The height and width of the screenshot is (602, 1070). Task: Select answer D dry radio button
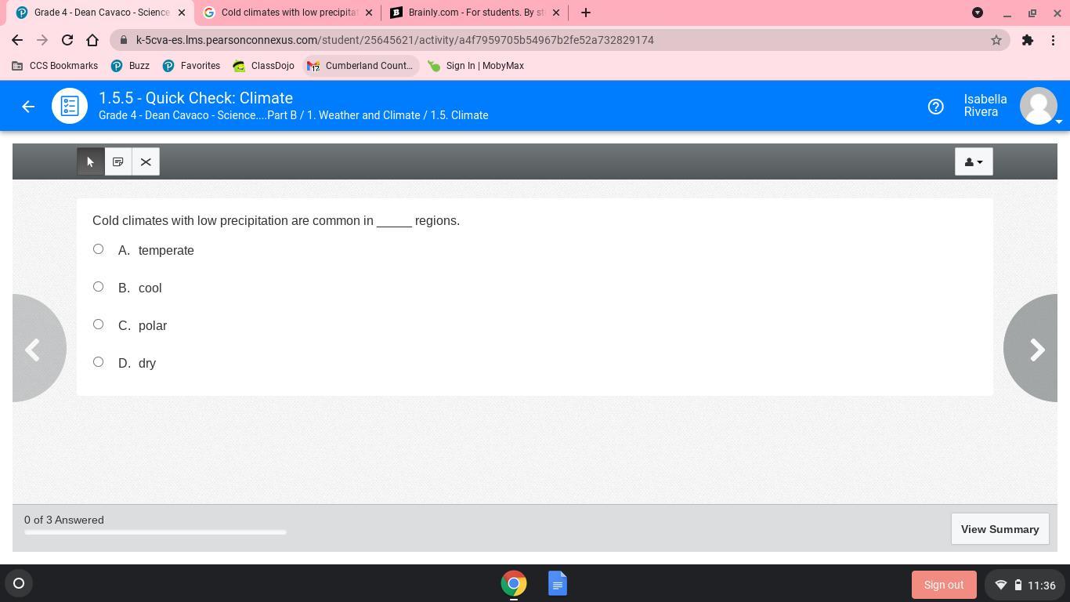coord(98,362)
